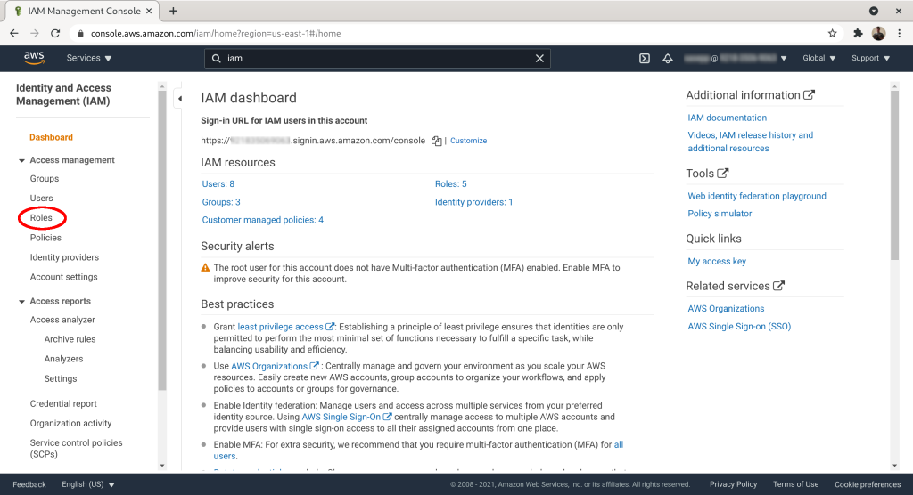
Task: Open the browser extensions puzzle icon
Action: [858, 33]
